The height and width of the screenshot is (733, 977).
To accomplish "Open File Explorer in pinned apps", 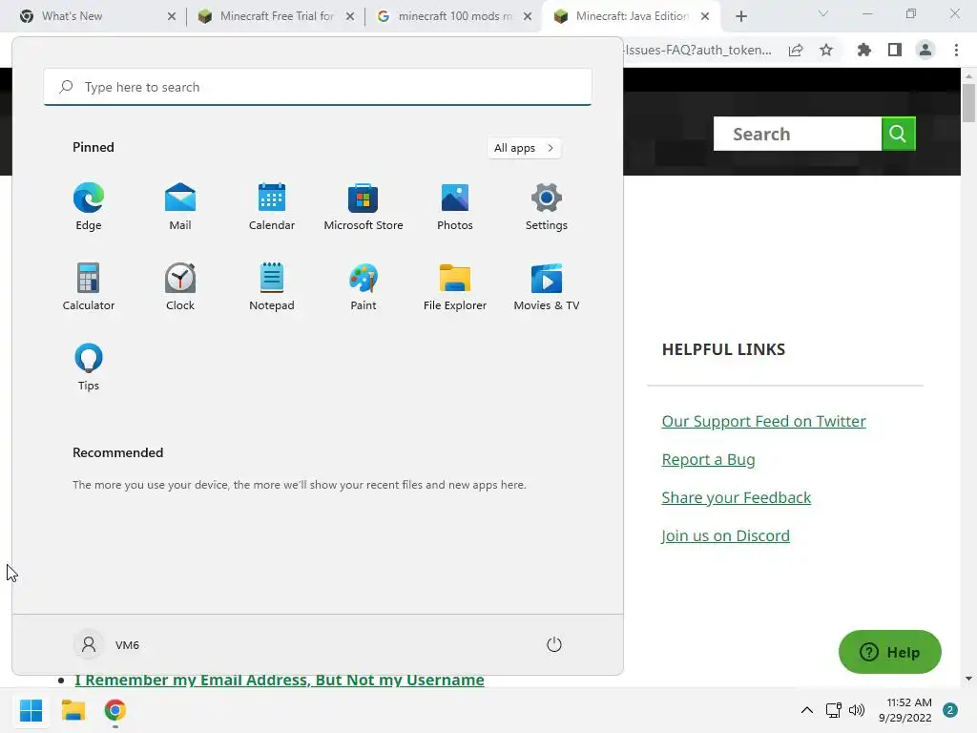I will 455,286.
